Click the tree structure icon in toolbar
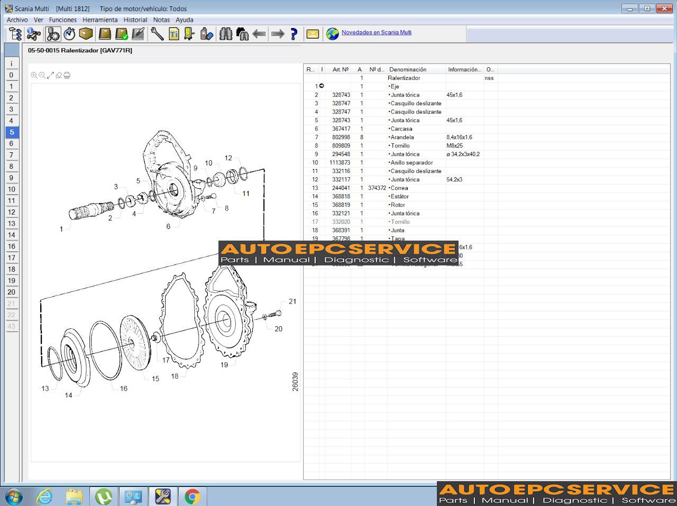Screen dimensions: 677x506 [15, 34]
